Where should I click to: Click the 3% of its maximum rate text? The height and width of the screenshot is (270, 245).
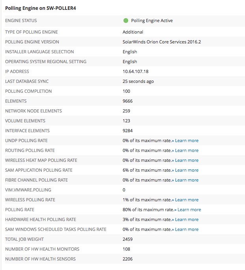pos(147,219)
